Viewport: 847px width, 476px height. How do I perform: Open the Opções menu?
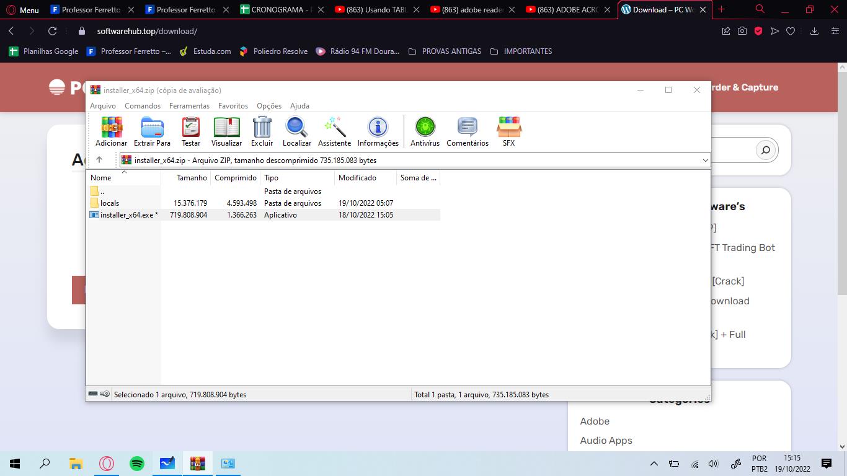[x=268, y=106]
